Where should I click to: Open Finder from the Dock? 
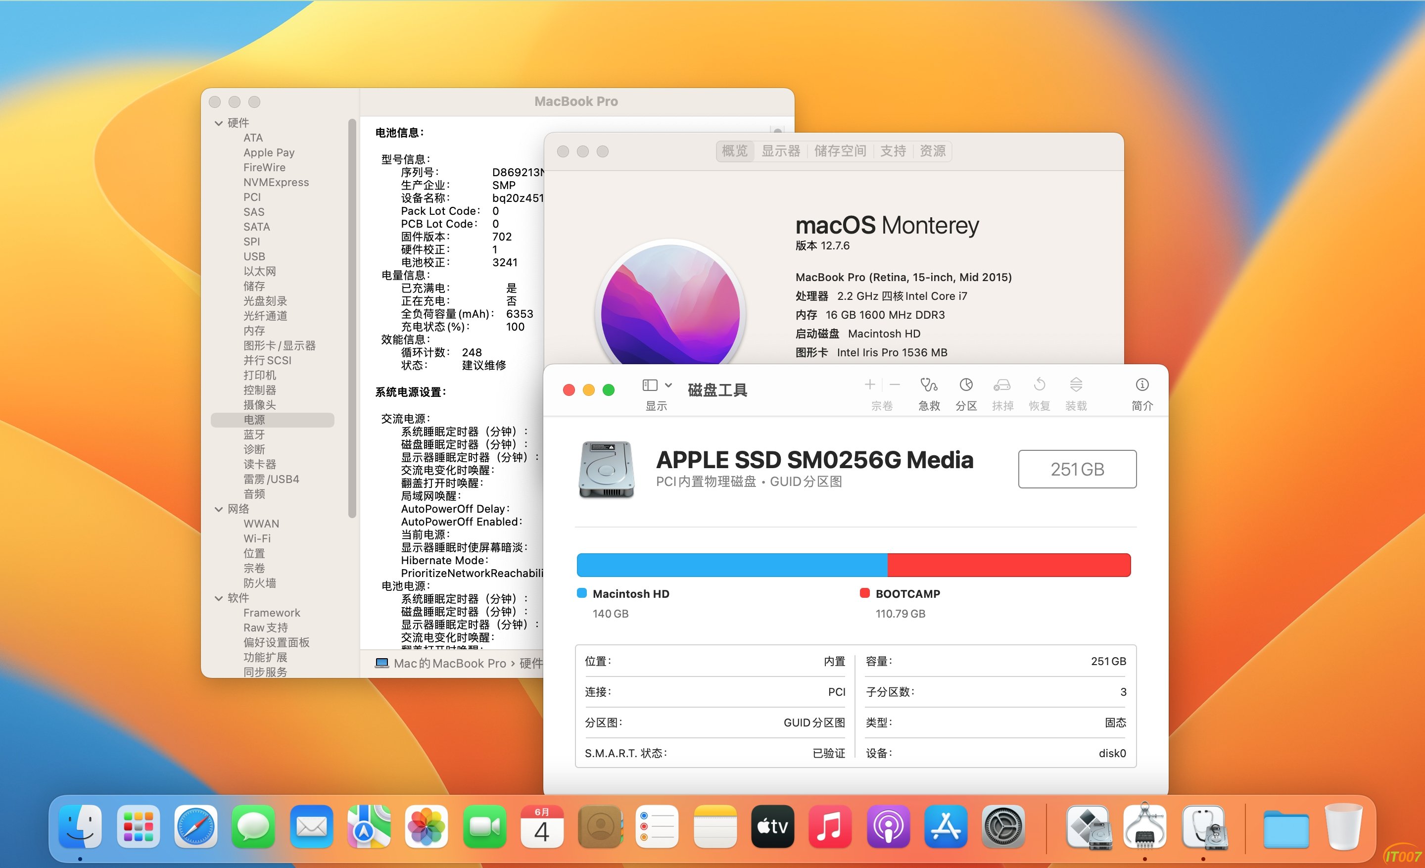[x=80, y=827]
